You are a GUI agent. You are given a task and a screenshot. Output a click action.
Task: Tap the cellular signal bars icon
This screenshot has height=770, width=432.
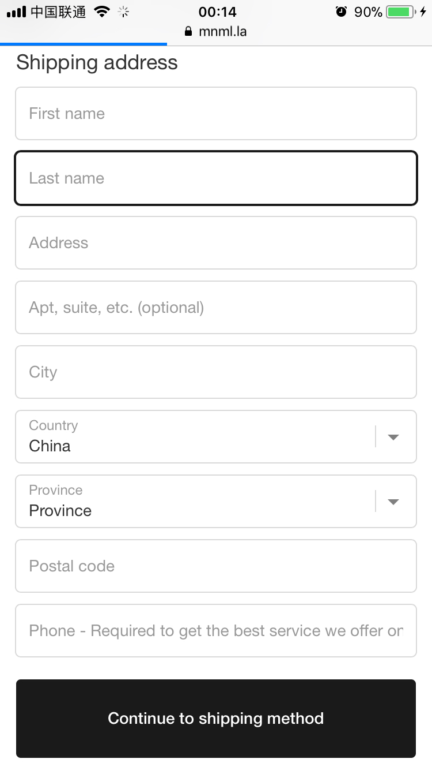(16, 12)
